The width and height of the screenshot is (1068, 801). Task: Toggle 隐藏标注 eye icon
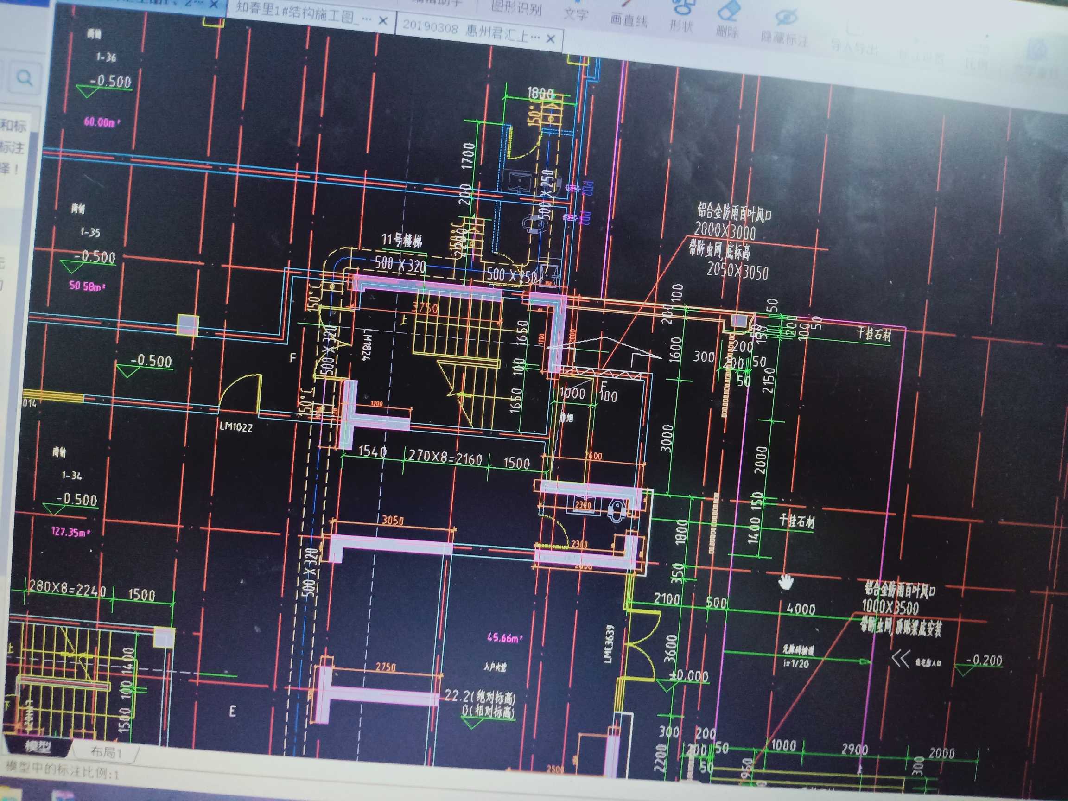click(785, 29)
